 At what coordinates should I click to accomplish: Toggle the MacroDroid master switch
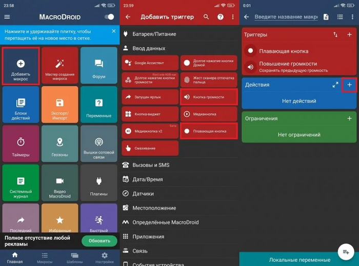109,17
